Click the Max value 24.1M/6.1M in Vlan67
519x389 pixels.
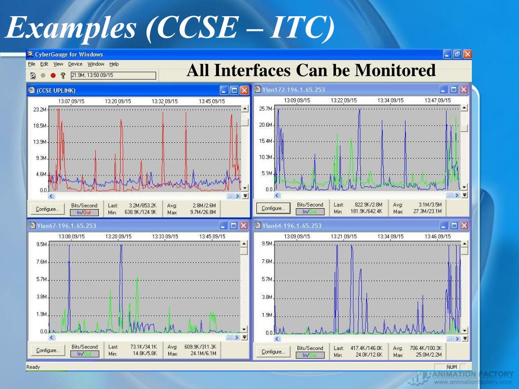[203, 353]
